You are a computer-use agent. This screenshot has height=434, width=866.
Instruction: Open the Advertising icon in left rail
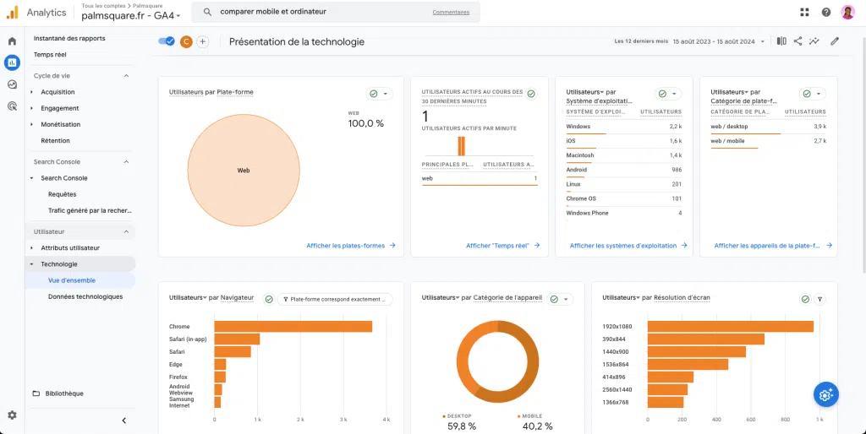tap(12, 106)
